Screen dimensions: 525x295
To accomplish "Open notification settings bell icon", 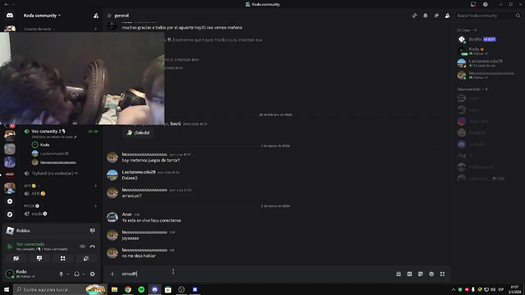I will [425, 16].
